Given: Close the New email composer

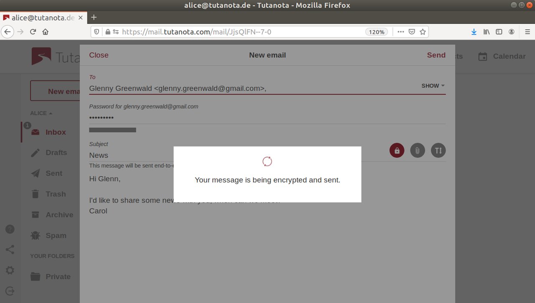Looking at the screenshot, I should coord(99,55).
